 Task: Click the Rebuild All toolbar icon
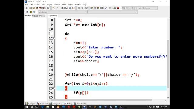coord(102,8)
